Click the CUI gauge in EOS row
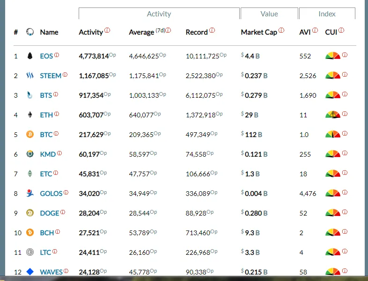This screenshot has height=281, width=368. (332, 56)
